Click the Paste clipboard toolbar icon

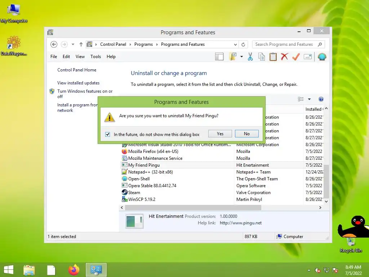click(273, 57)
